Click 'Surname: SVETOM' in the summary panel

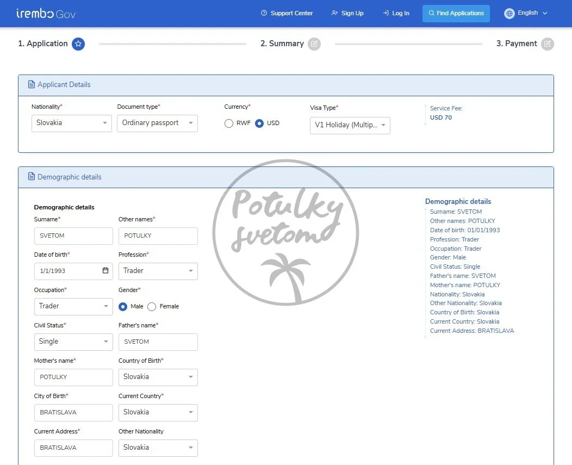coord(456,212)
